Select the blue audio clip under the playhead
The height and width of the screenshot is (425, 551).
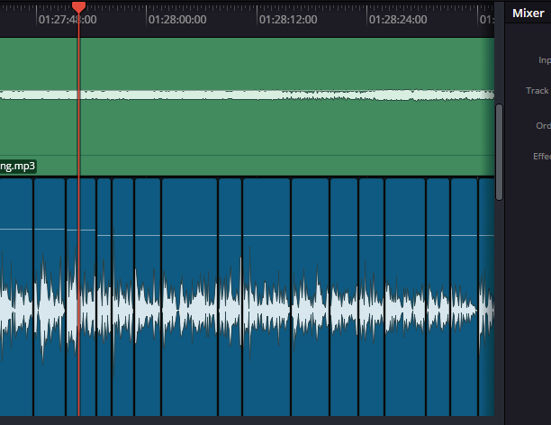(x=81, y=297)
